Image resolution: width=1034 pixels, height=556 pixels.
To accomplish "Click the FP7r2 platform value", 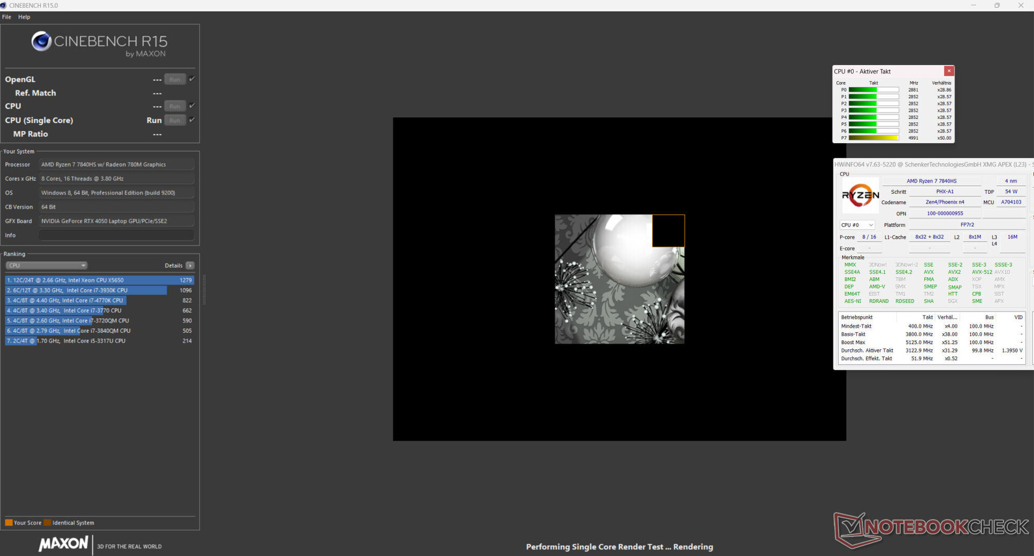I will 967,225.
